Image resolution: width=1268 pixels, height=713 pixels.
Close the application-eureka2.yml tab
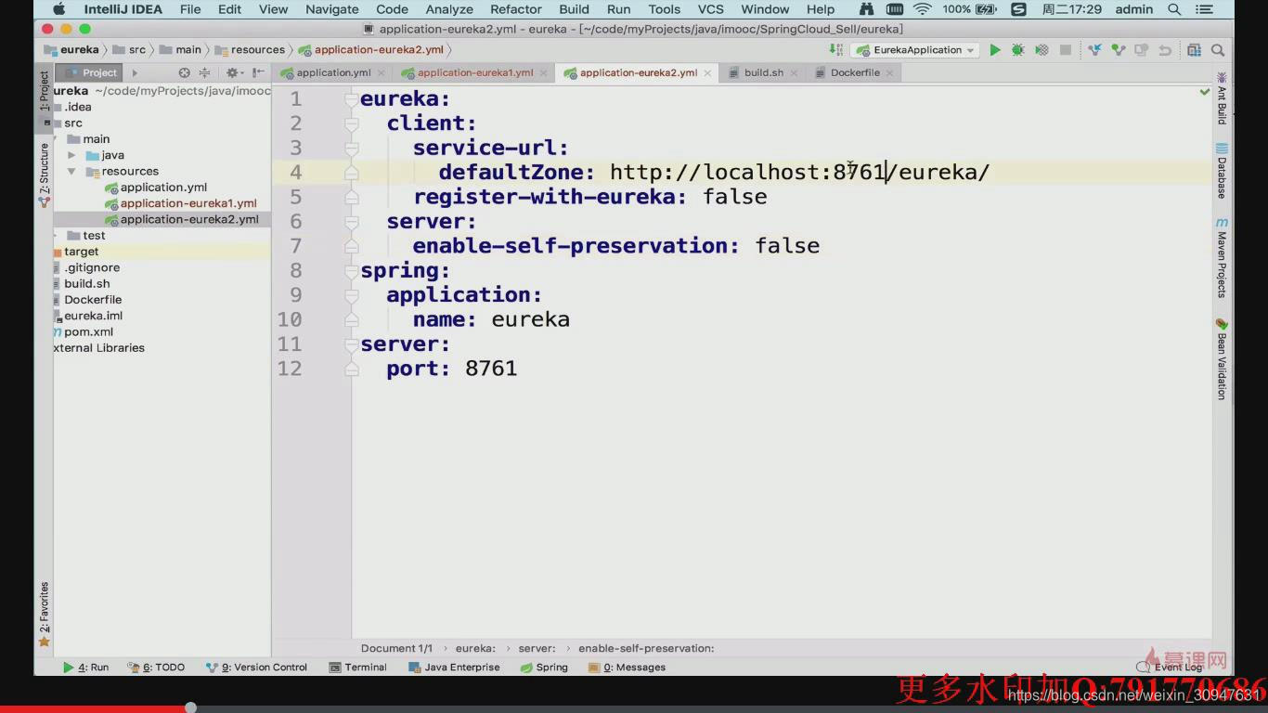tap(707, 72)
